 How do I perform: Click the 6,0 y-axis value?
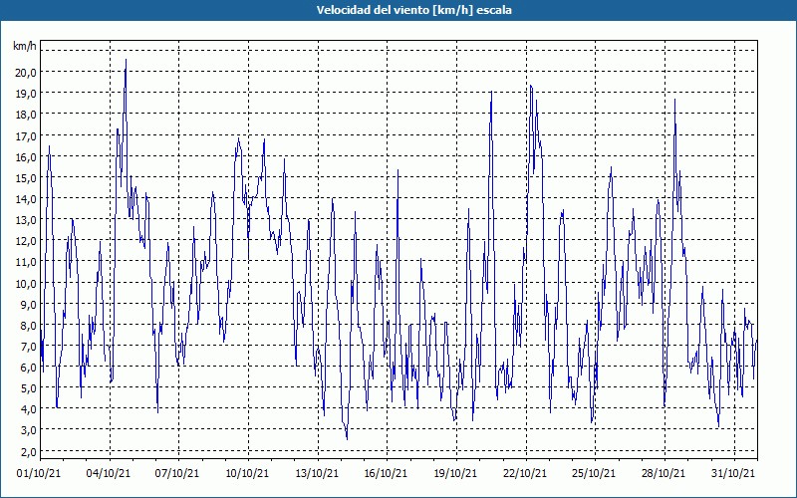click(x=28, y=368)
